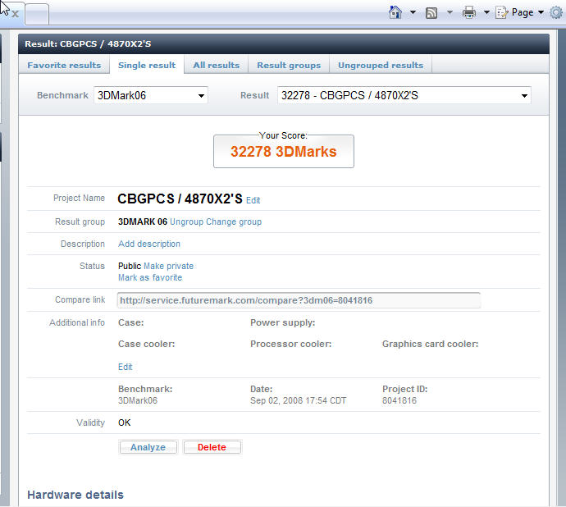Image resolution: width=566 pixels, height=507 pixels.
Task: Click Mark as favorite link
Action: click(x=150, y=277)
